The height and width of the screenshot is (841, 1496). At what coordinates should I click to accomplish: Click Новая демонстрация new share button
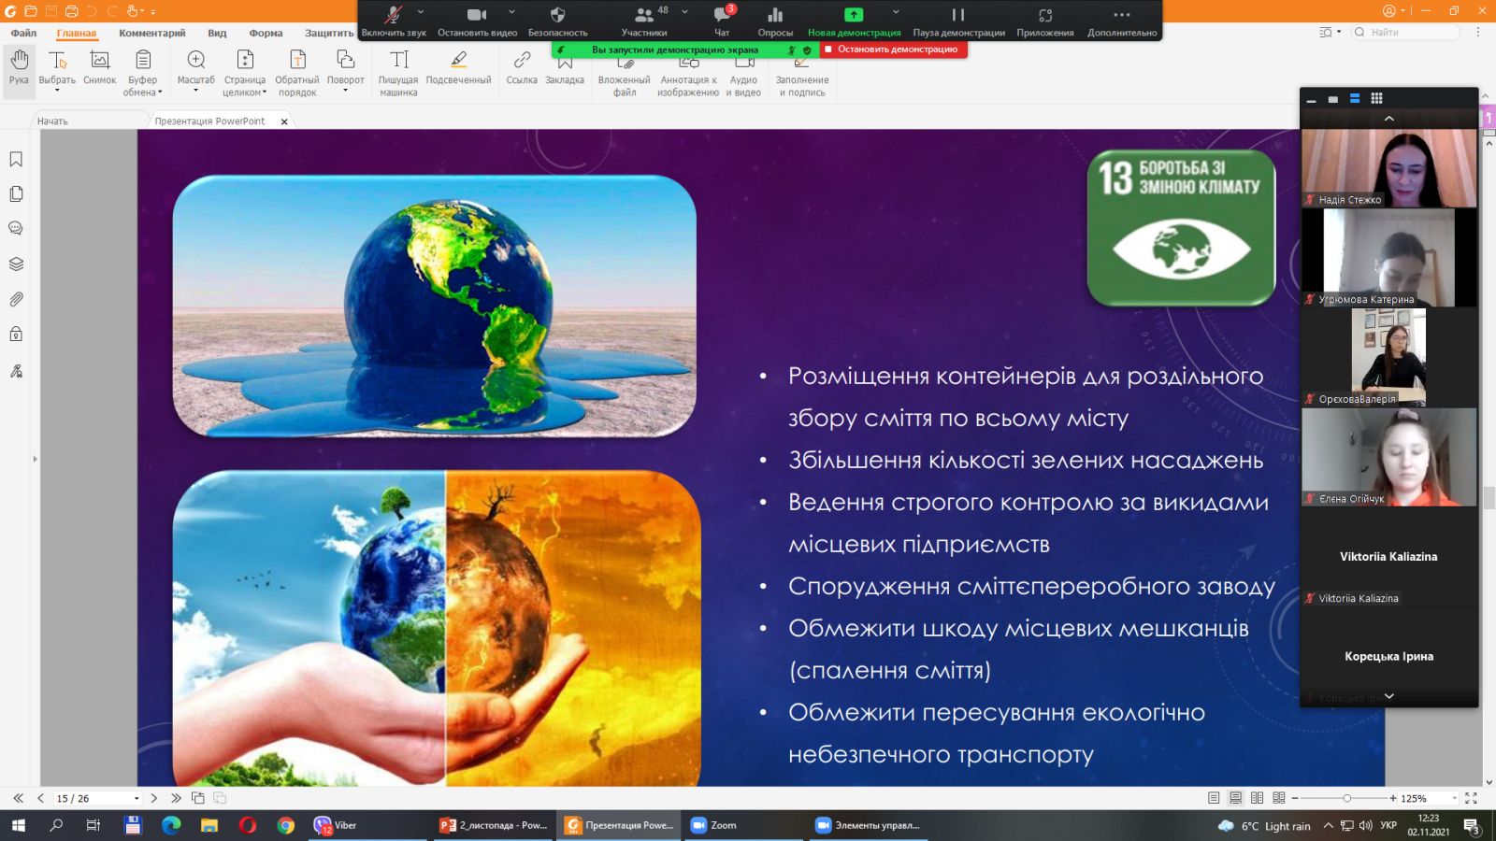[x=854, y=21]
